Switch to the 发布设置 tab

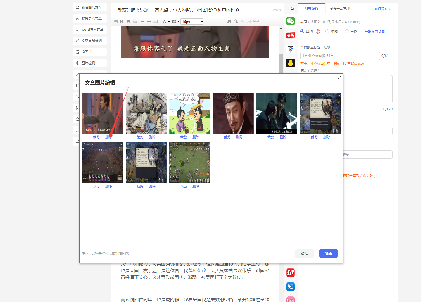(x=311, y=9)
